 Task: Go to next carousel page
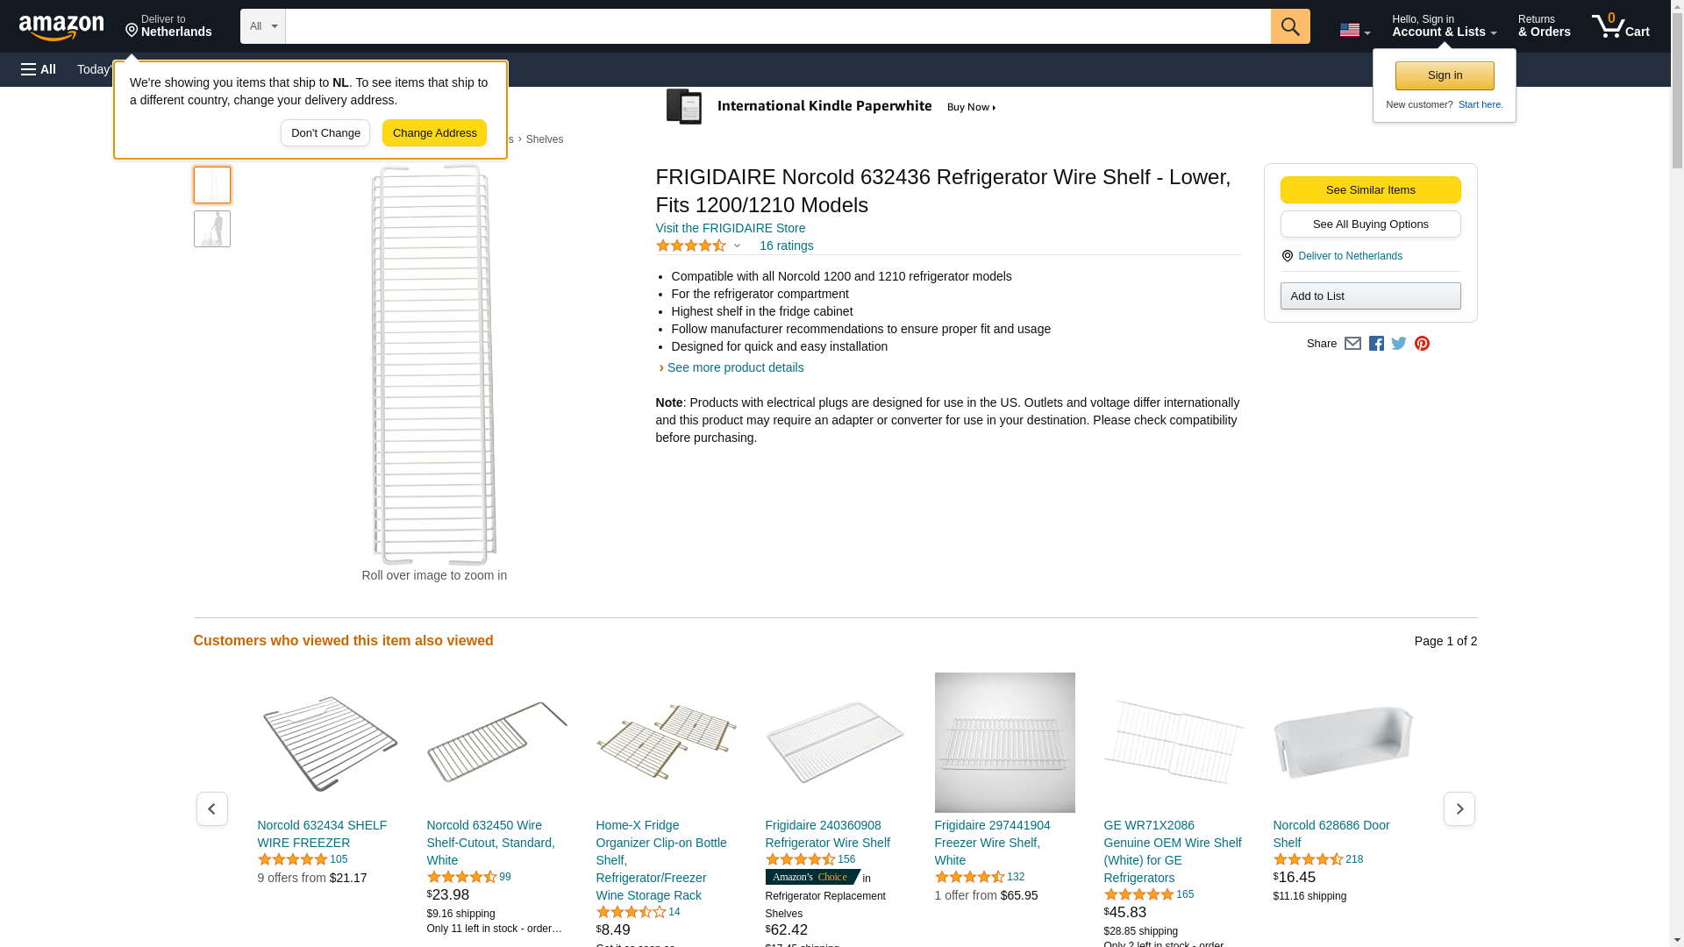(x=1459, y=808)
